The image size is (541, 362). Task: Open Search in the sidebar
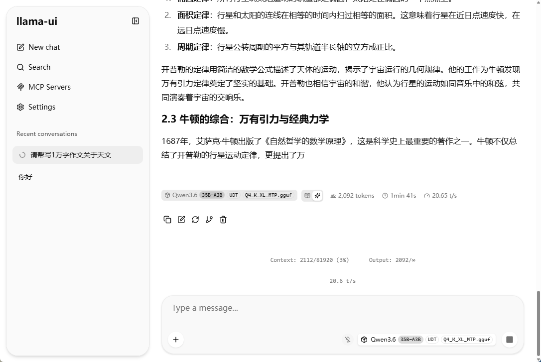point(34,67)
